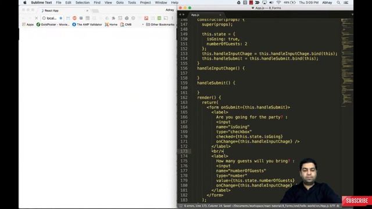
Task: Click the clock showing Thu 3:09 PM
Action: tap(309, 2)
